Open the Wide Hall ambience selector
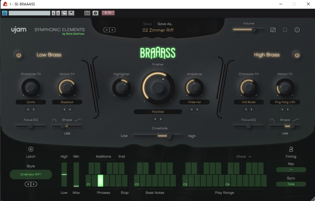The image size is (315, 201). click(194, 102)
